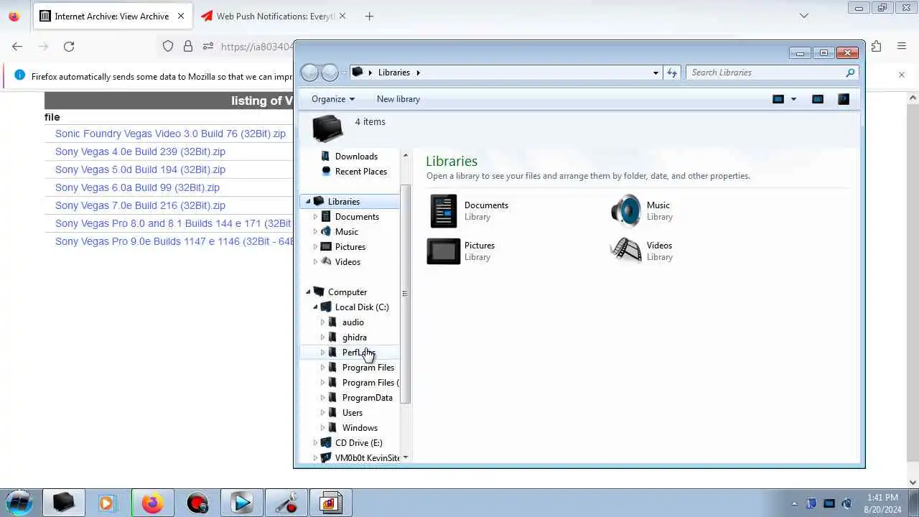Select the audio folder in tree
919x517 pixels.
point(353,322)
